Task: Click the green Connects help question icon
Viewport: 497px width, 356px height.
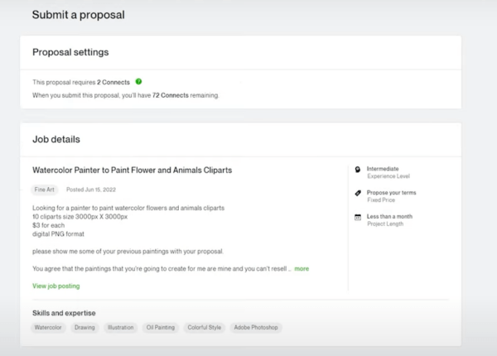Action: 138,82
